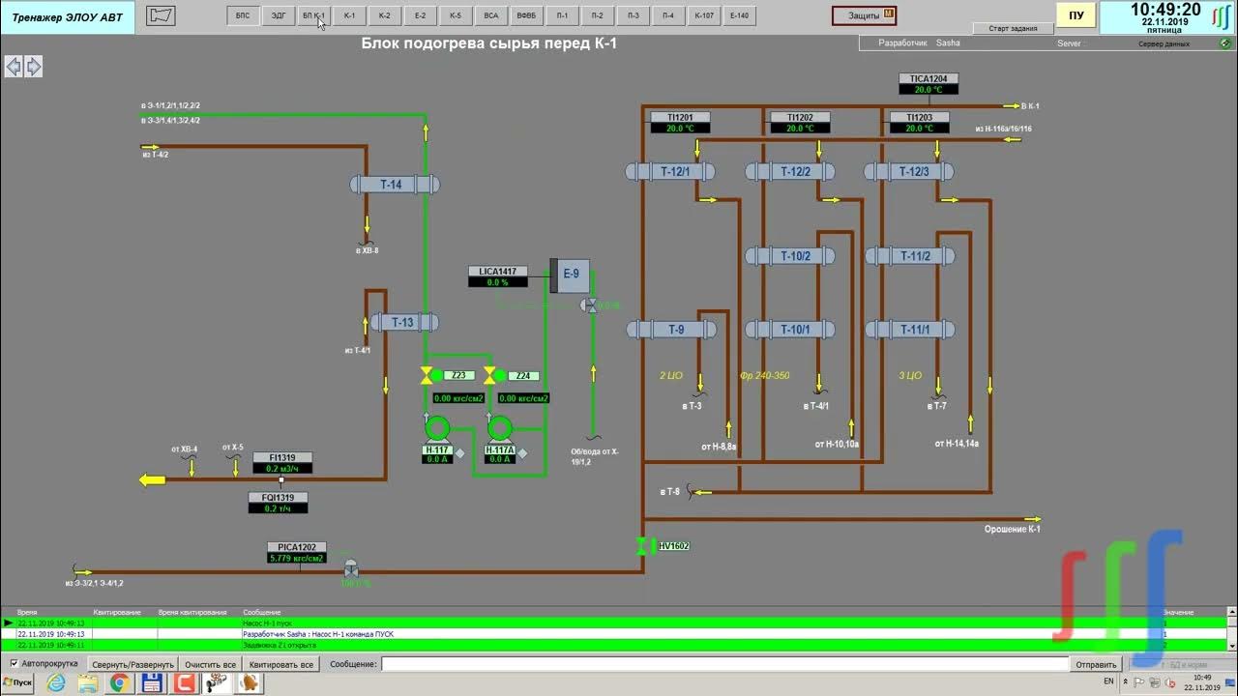Image resolution: width=1238 pixels, height=696 pixels.
Task: Click Старт задания button
Action: [1013, 28]
